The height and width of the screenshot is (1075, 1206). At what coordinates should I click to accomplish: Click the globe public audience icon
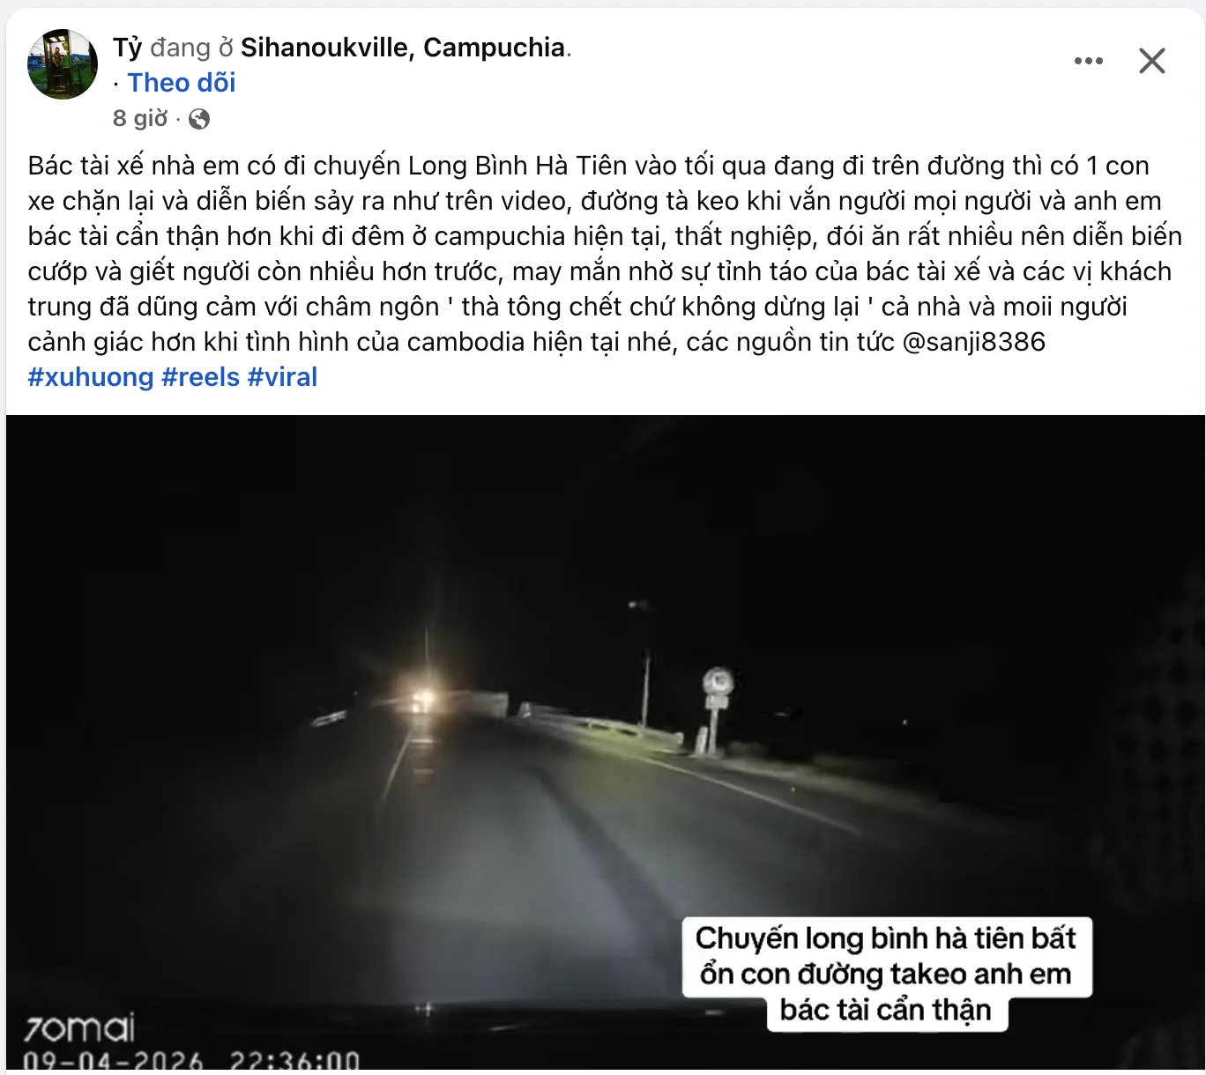coord(199,119)
